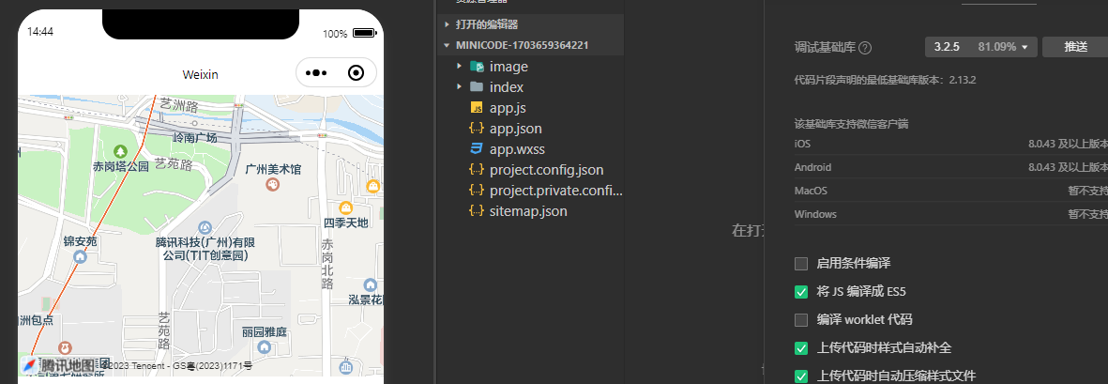The height and width of the screenshot is (384, 1108).
Task: Expand the 打开的编辑器 section
Action: [530, 24]
